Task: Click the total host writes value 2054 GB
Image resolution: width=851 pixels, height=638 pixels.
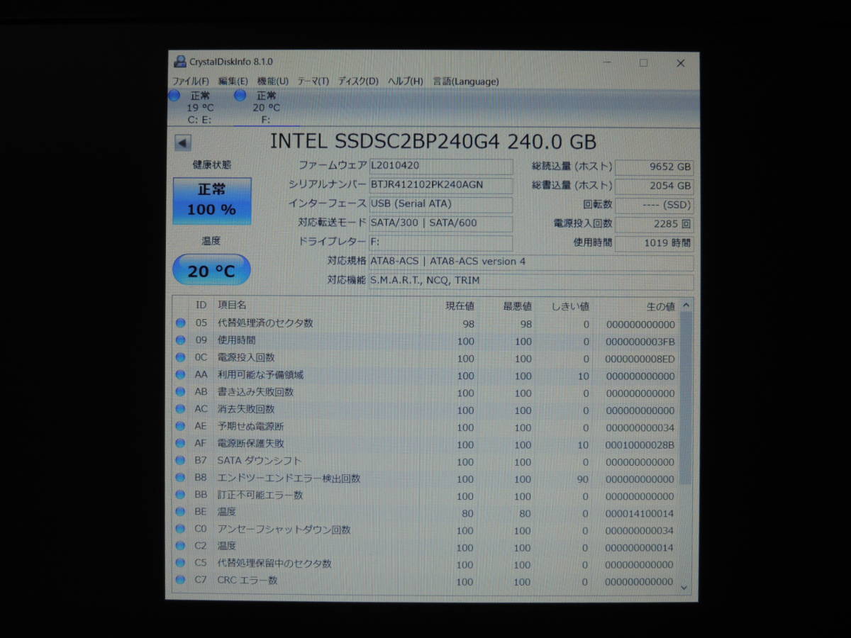Action: click(654, 186)
